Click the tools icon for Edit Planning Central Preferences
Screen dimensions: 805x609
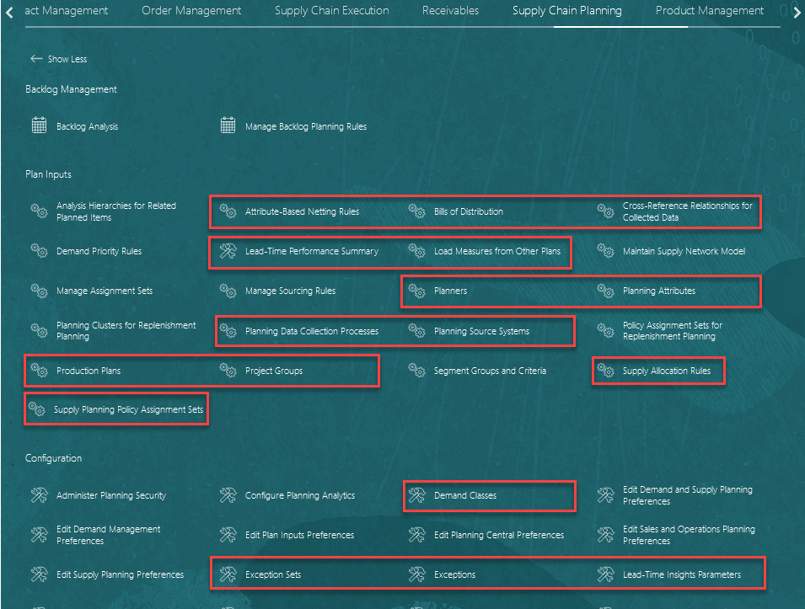coord(417,535)
